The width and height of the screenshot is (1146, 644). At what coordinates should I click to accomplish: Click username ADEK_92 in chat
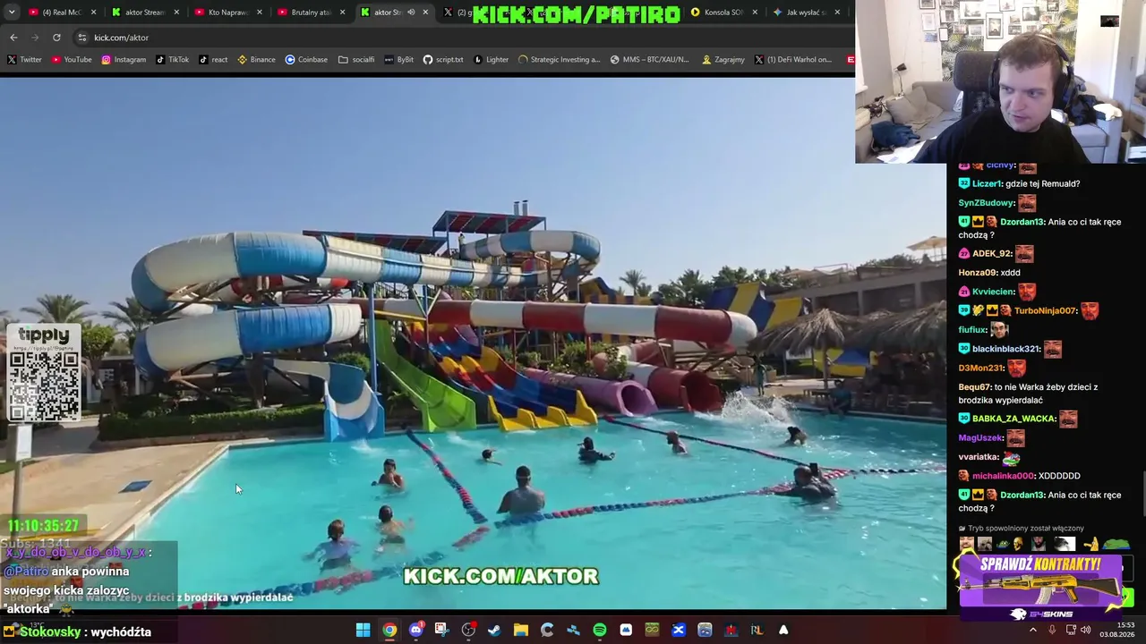pos(992,254)
